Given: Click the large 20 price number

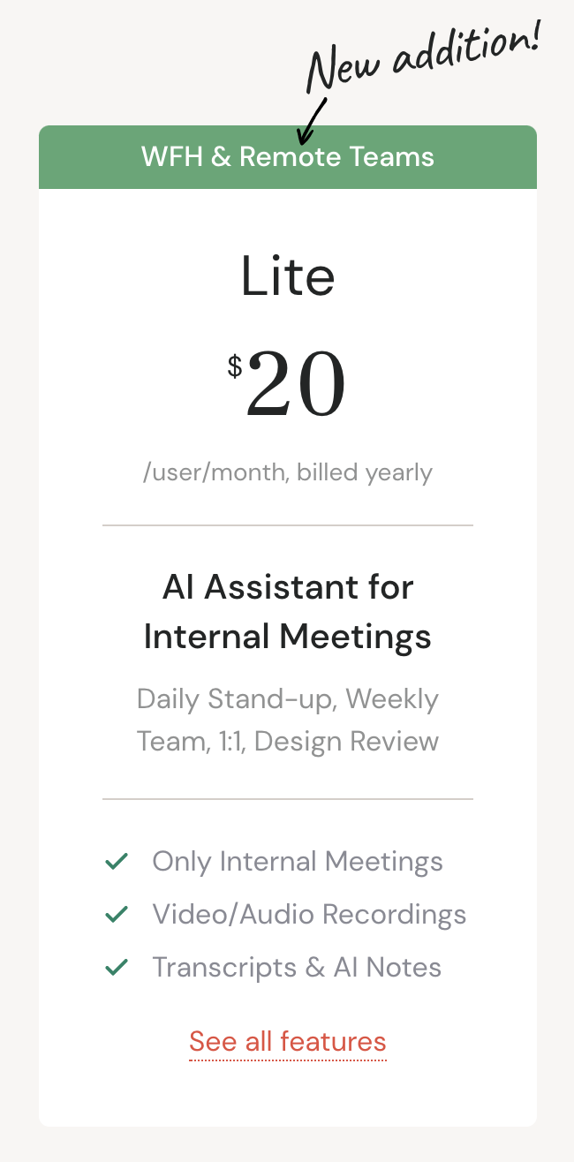Looking at the screenshot, I should [296, 385].
